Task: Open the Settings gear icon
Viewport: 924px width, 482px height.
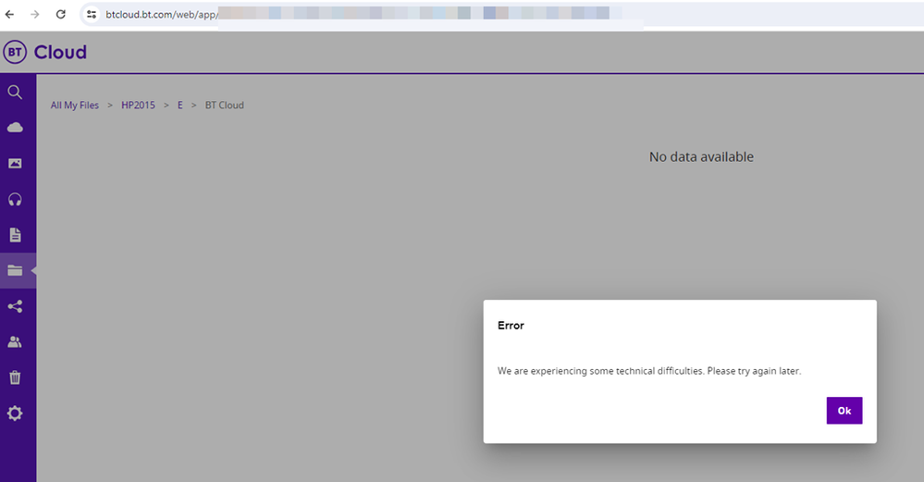Action: (x=15, y=414)
